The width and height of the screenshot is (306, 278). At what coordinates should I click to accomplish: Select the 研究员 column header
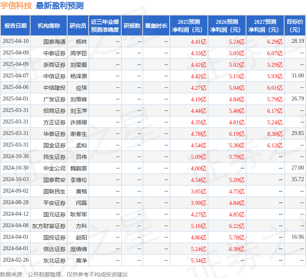[78, 25]
